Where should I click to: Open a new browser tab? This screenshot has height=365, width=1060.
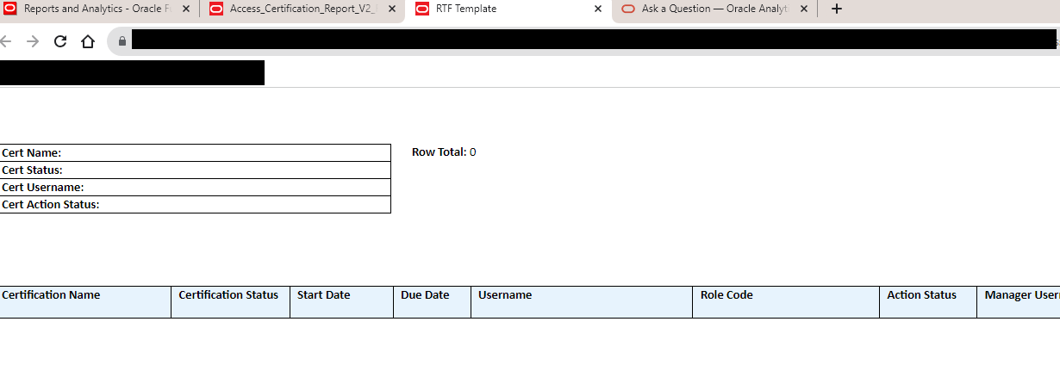836,9
